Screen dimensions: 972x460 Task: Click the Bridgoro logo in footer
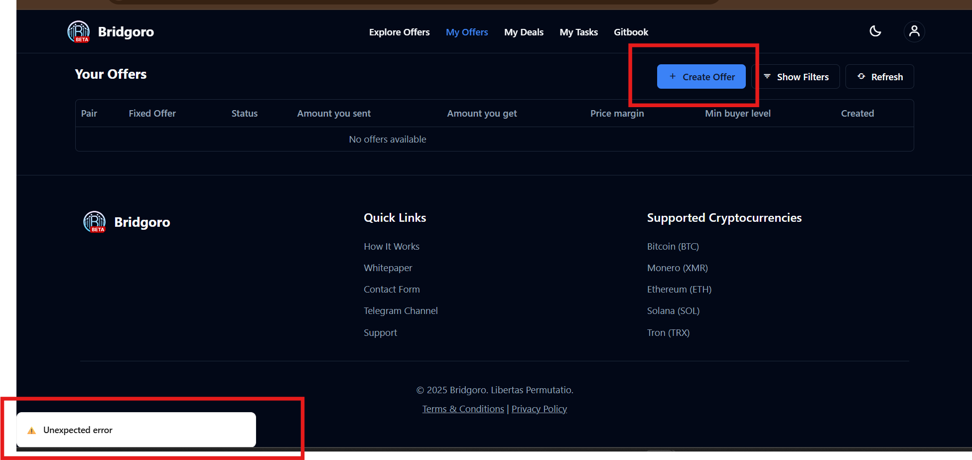click(x=95, y=222)
